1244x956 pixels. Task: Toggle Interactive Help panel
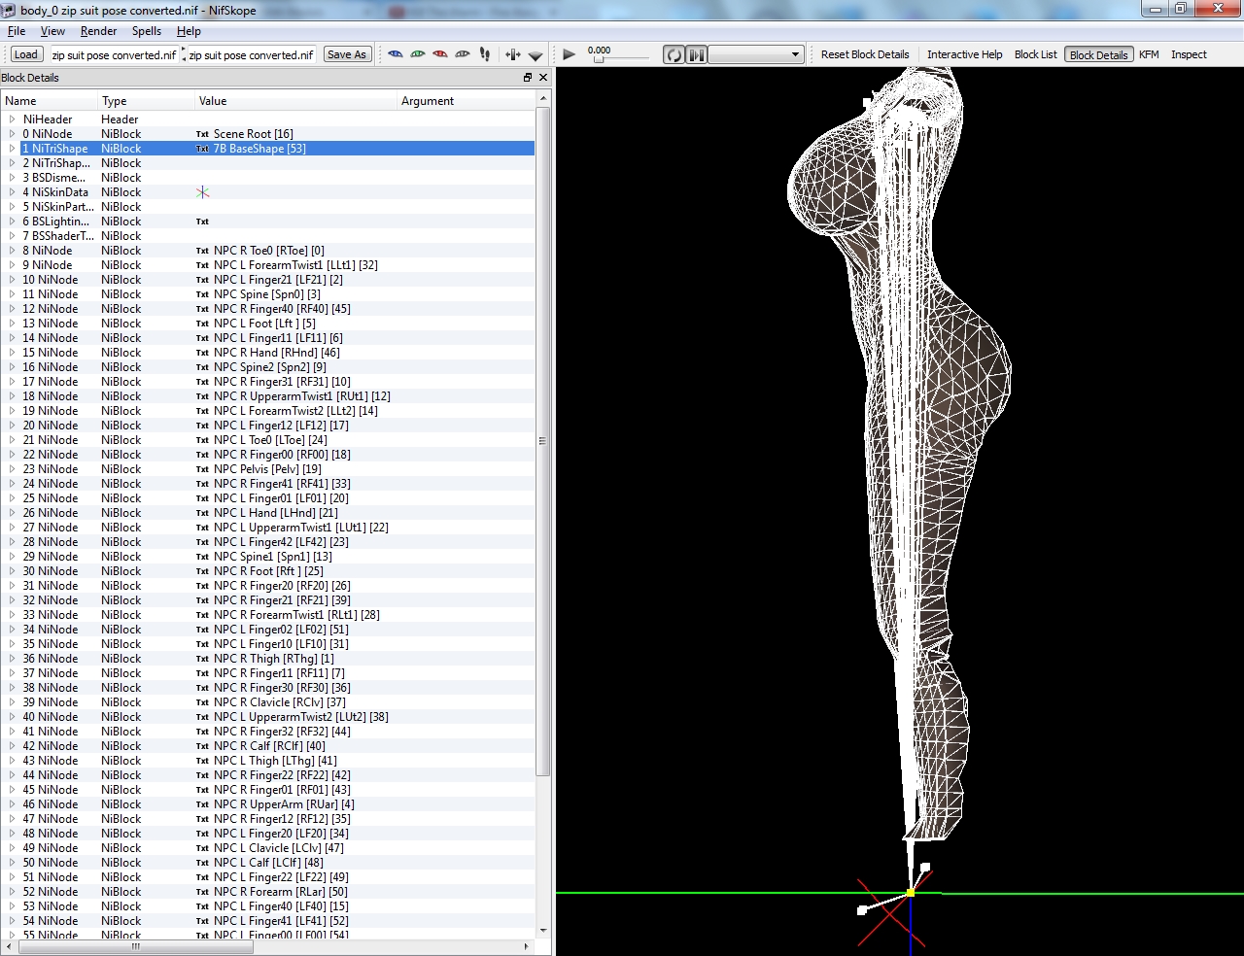coord(964,54)
